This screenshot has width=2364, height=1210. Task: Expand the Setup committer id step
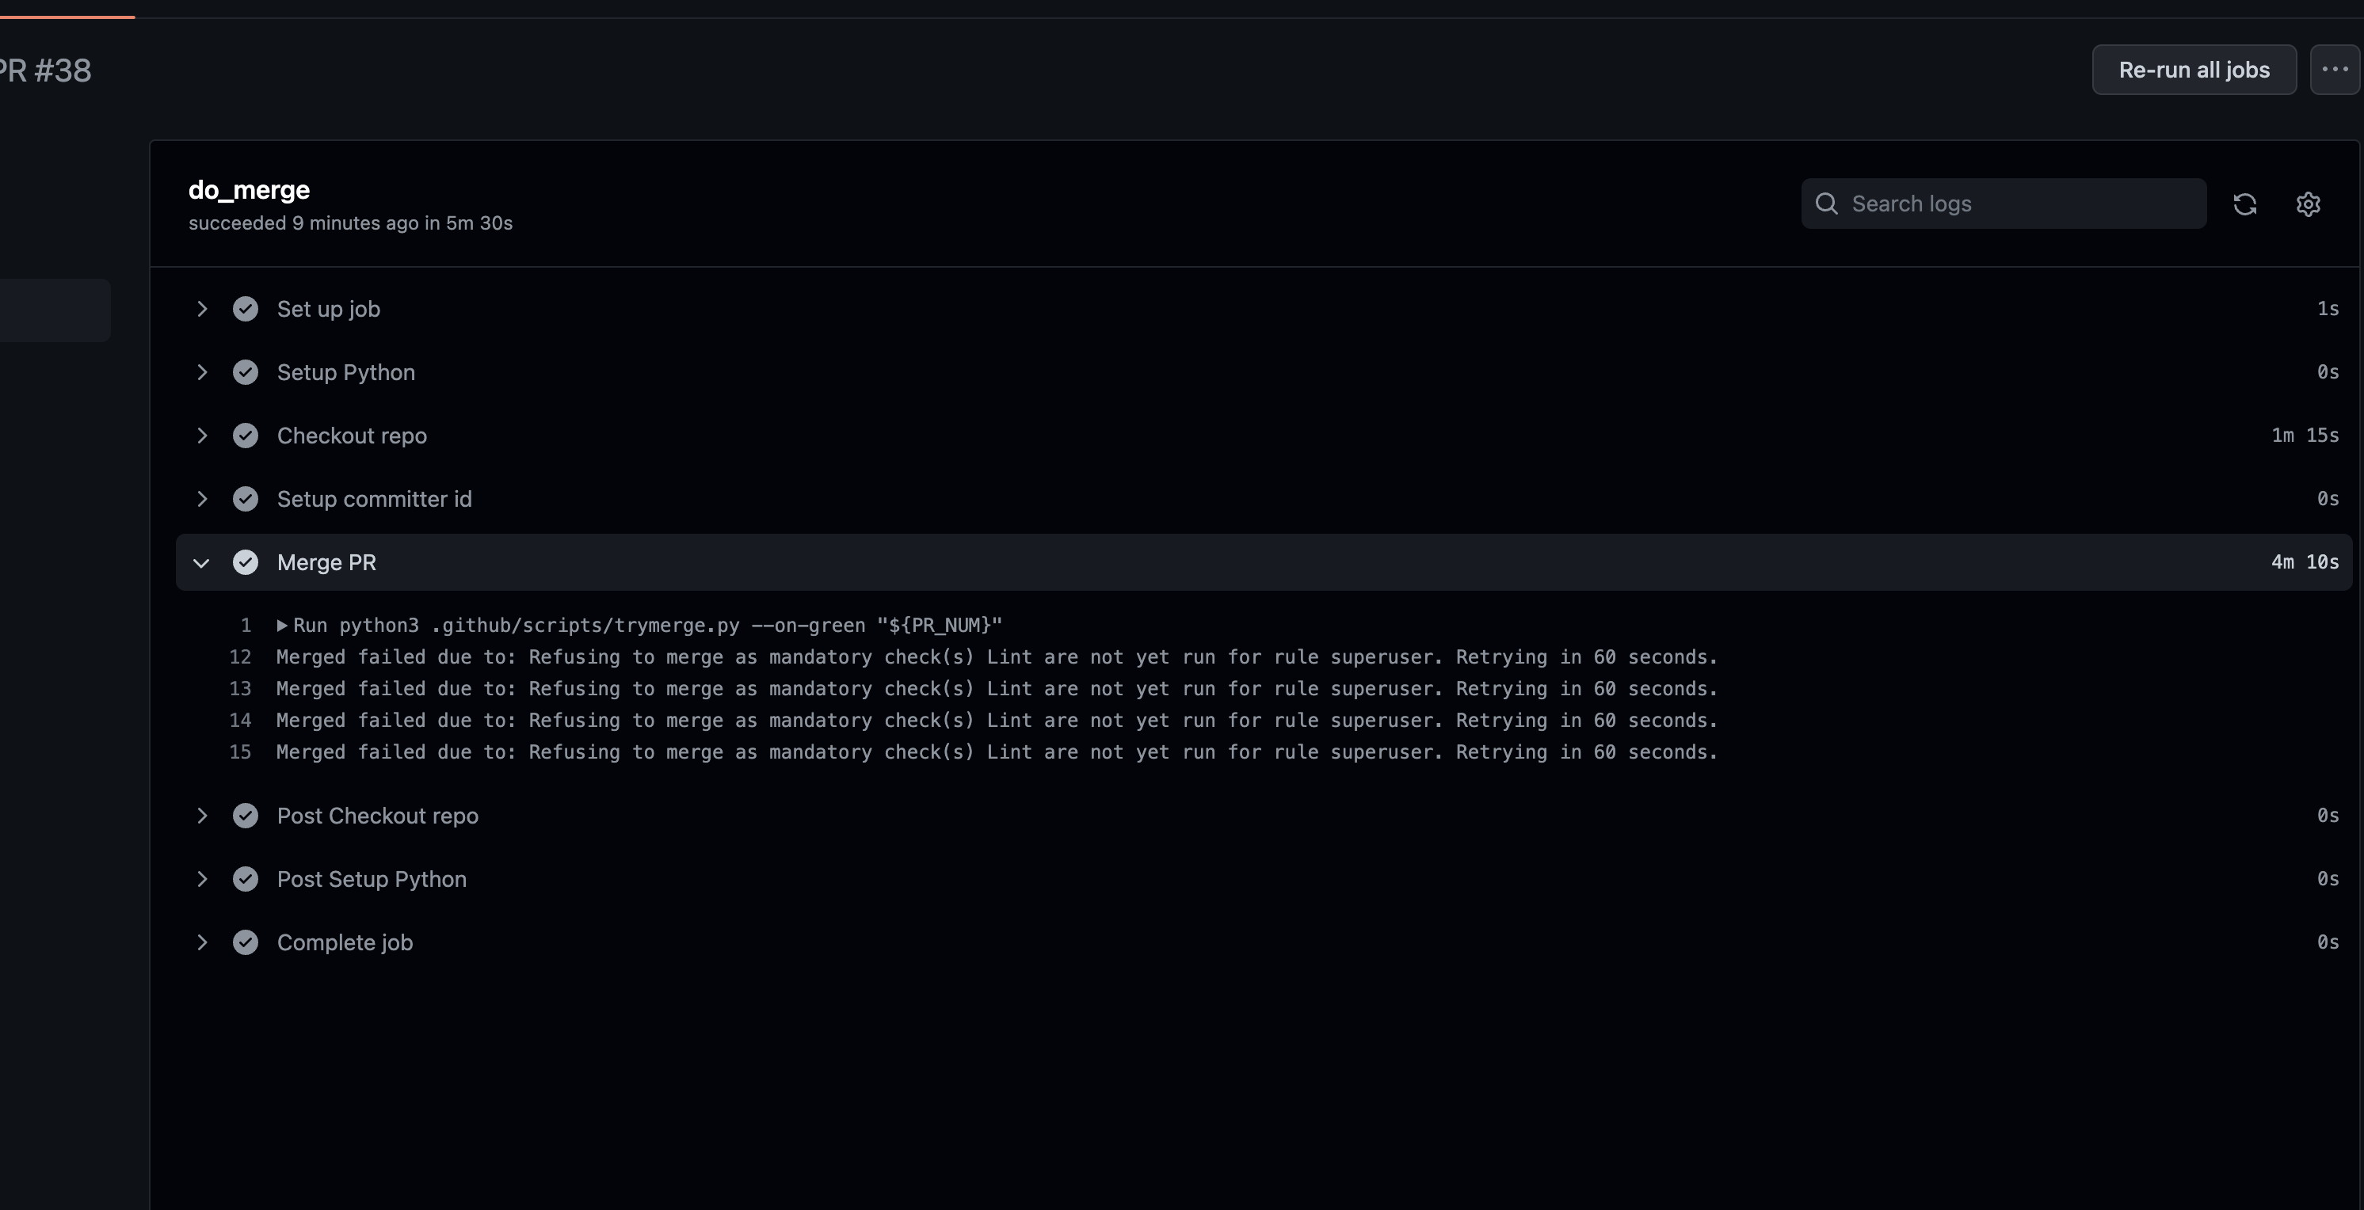coord(202,499)
